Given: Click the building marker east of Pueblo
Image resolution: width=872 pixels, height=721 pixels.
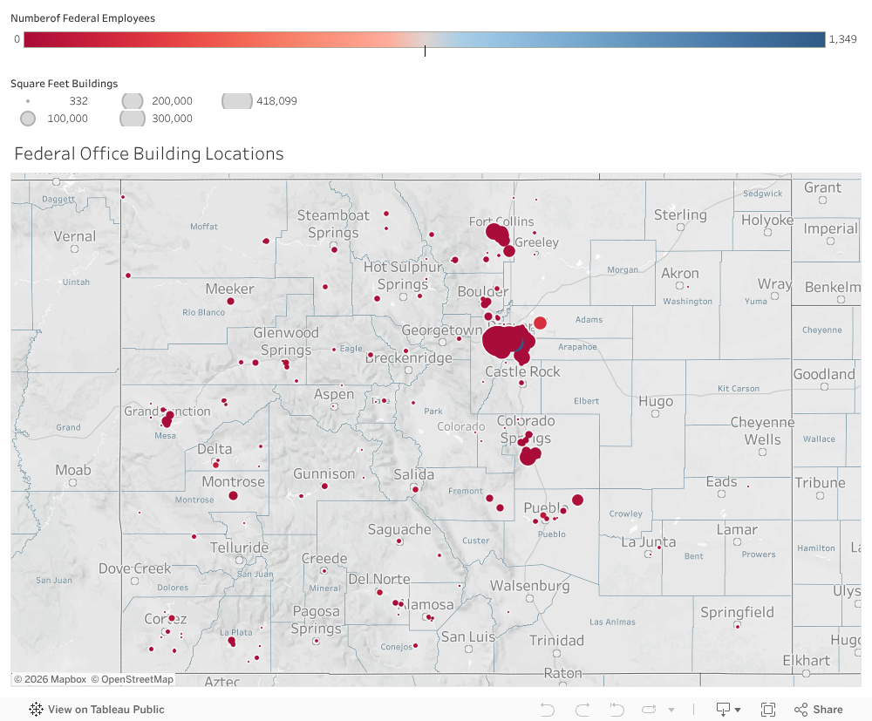Looking at the screenshot, I should click(x=577, y=500).
